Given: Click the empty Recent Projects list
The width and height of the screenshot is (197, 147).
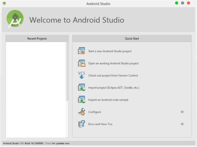Looking at the screenshot, I should (x=36, y=90).
